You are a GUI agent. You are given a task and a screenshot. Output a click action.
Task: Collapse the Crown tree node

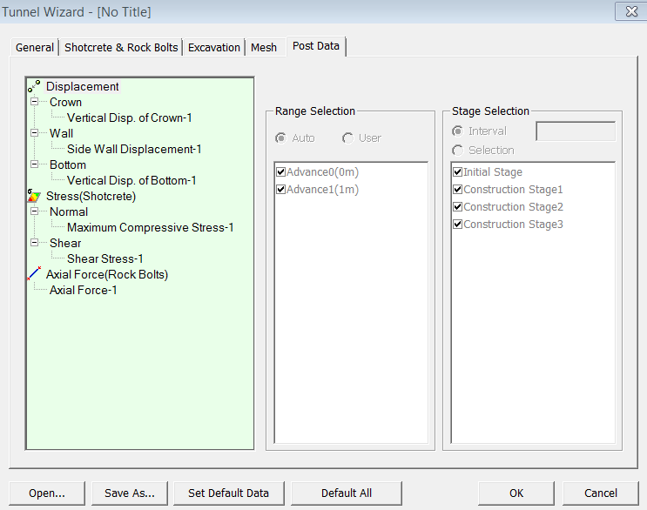35,103
